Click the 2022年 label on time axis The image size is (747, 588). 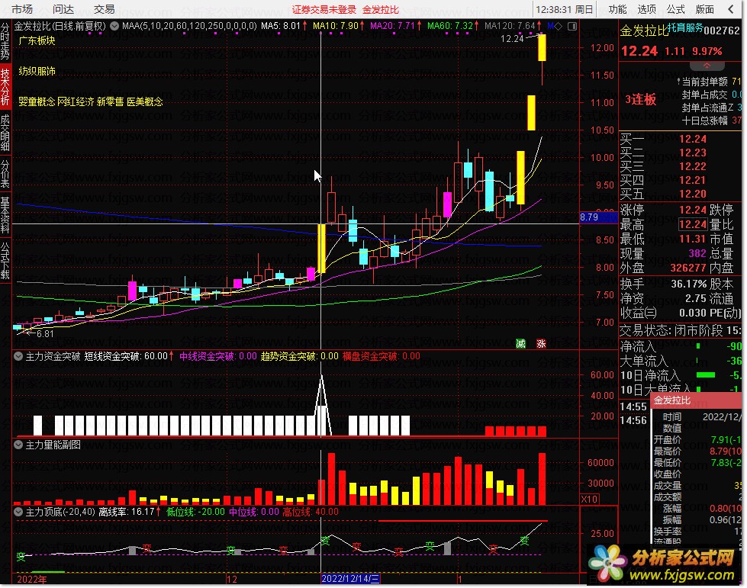click(x=32, y=580)
